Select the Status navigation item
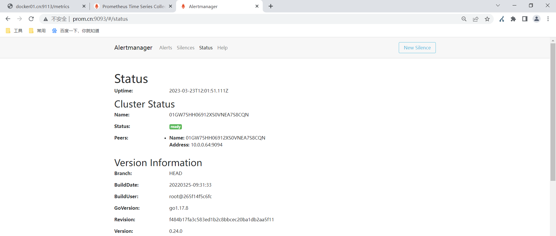 206,48
